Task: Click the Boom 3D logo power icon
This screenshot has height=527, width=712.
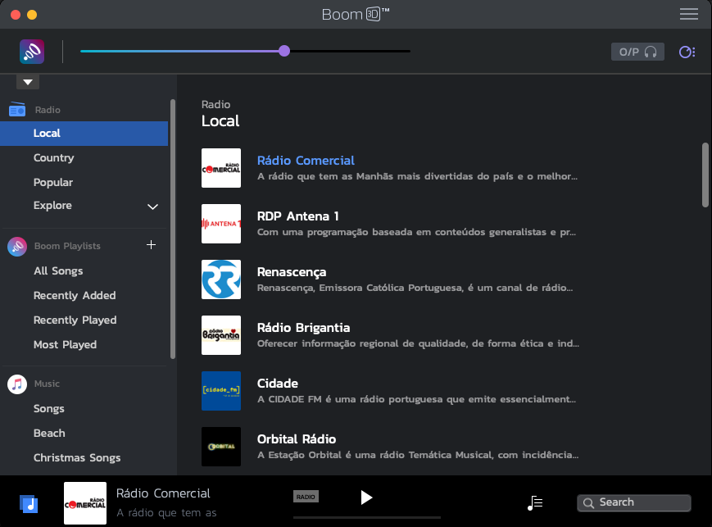Action: (32, 52)
